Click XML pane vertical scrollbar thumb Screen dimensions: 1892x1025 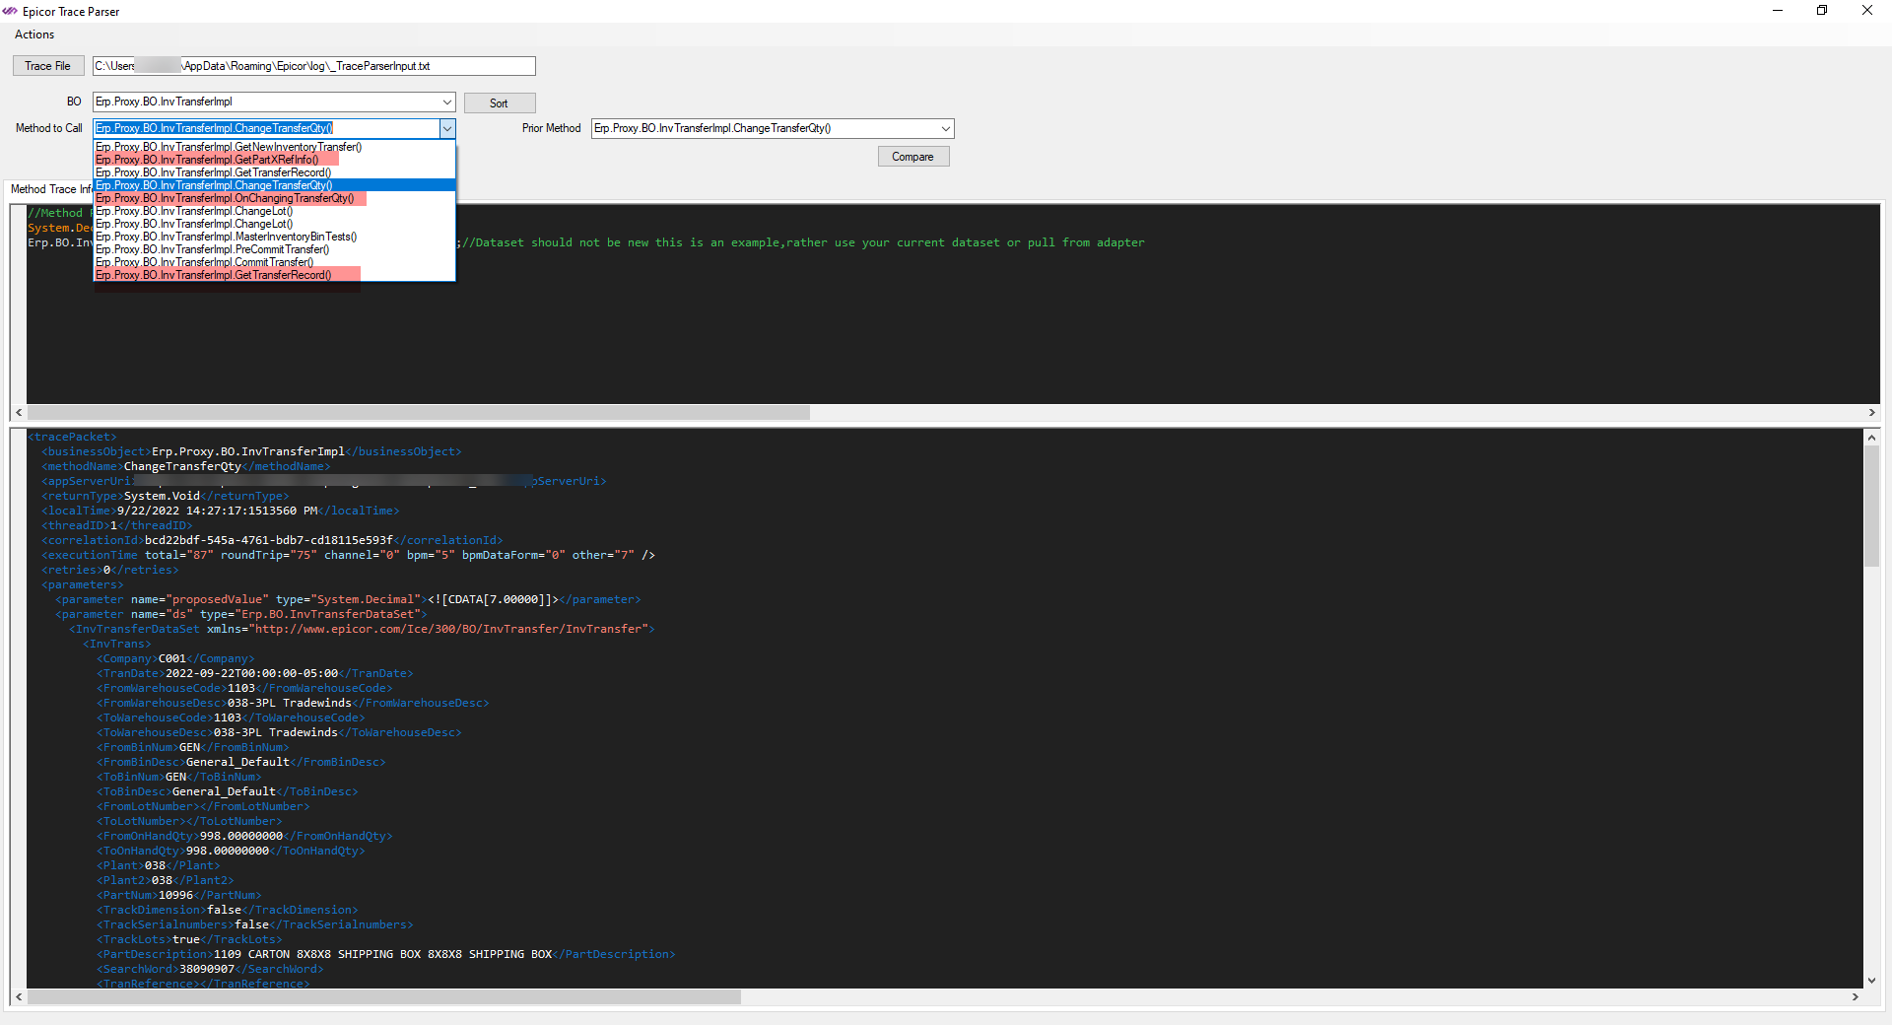[x=1871, y=507]
